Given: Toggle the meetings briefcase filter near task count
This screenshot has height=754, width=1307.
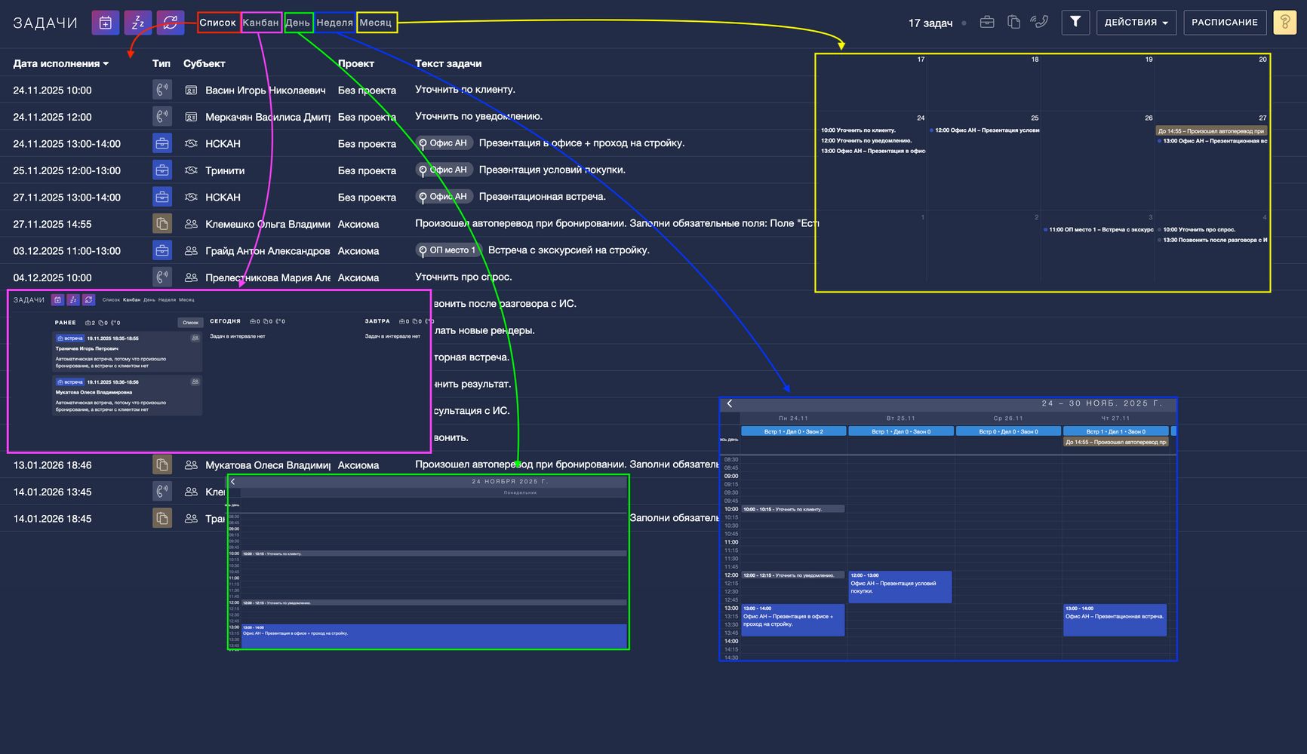Looking at the screenshot, I should pyautogui.click(x=987, y=23).
